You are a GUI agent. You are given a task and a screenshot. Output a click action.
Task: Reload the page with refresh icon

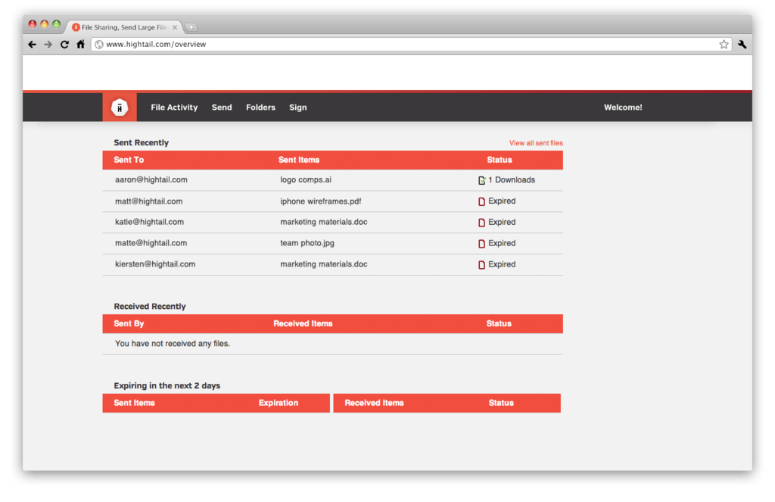coord(64,45)
